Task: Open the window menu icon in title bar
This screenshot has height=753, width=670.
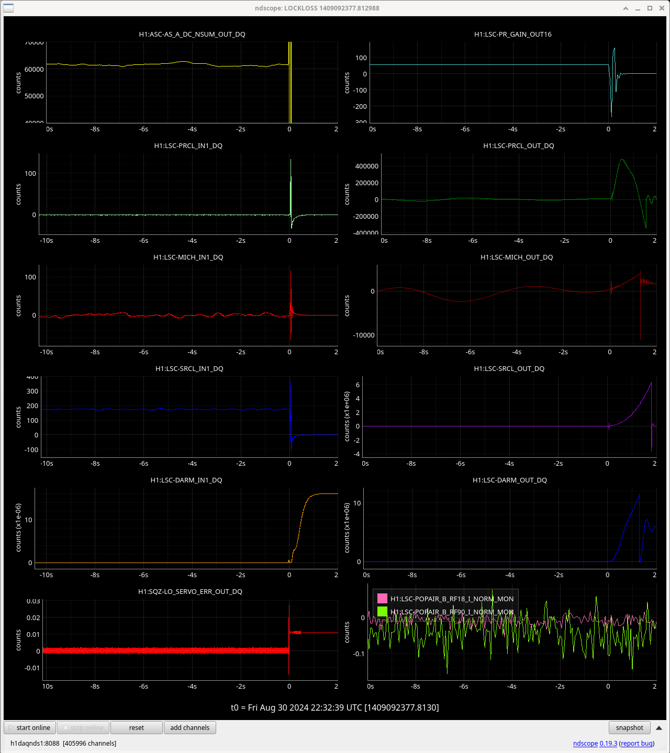Action: [x=8, y=8]
